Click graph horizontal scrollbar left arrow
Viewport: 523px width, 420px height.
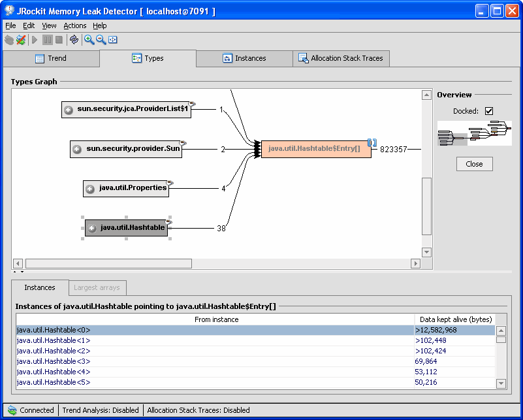18,263
